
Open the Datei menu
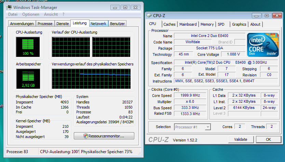(x=13, y=14)
